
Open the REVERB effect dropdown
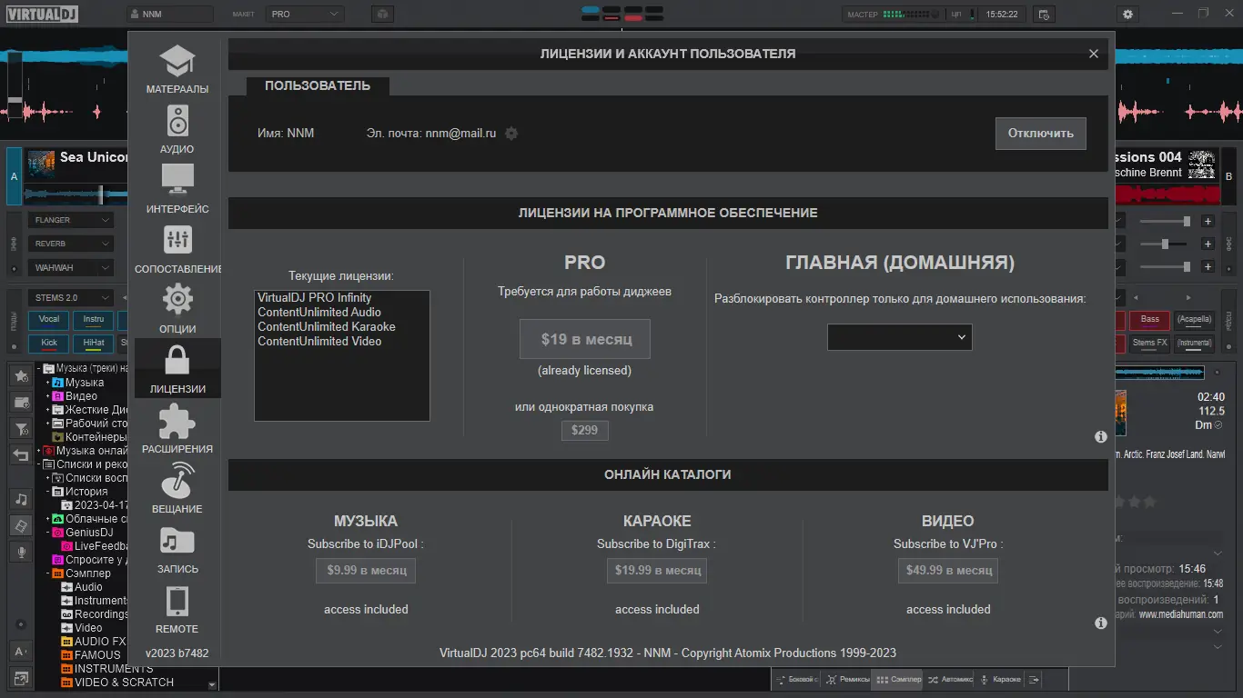click(x=71, y=244)
